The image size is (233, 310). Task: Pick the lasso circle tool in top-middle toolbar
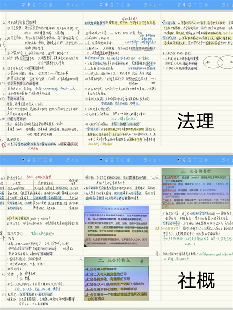(128, 5)
